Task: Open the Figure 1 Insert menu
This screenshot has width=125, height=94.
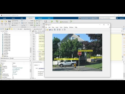Action: click(57, 27)
